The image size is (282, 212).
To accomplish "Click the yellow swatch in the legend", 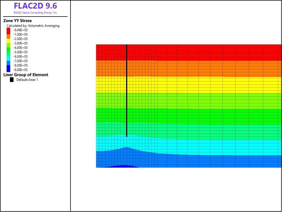I will (x=9, y=41).
